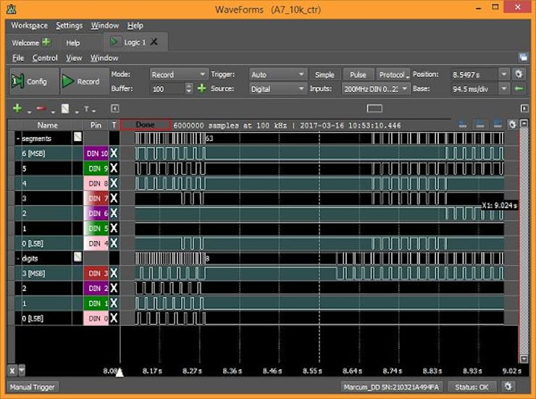Image resolution: width=536 pixels, height=399 pixels.
Task: Click the red minus remove-signal icon
Action: pyautogui.click(x=41, y=109)
